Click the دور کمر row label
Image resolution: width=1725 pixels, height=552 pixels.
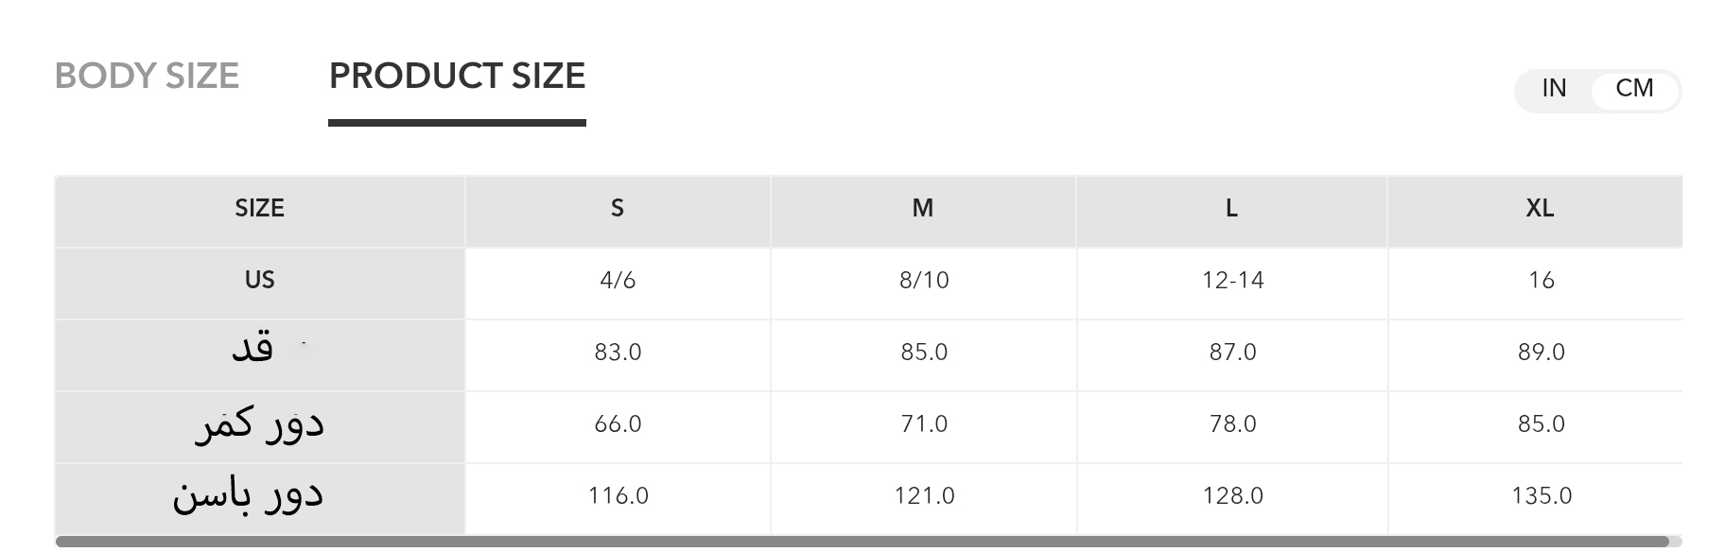259,425
